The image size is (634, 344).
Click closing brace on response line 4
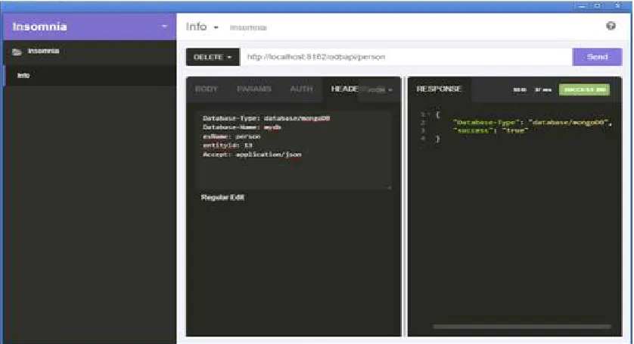click(437, 139)
